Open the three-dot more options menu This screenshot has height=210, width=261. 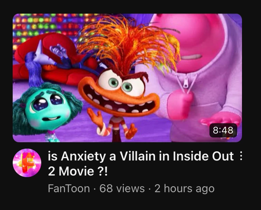[241, 156]
